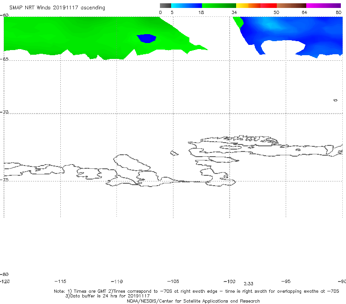Click the tiny island outline near the right map edge

335,100
